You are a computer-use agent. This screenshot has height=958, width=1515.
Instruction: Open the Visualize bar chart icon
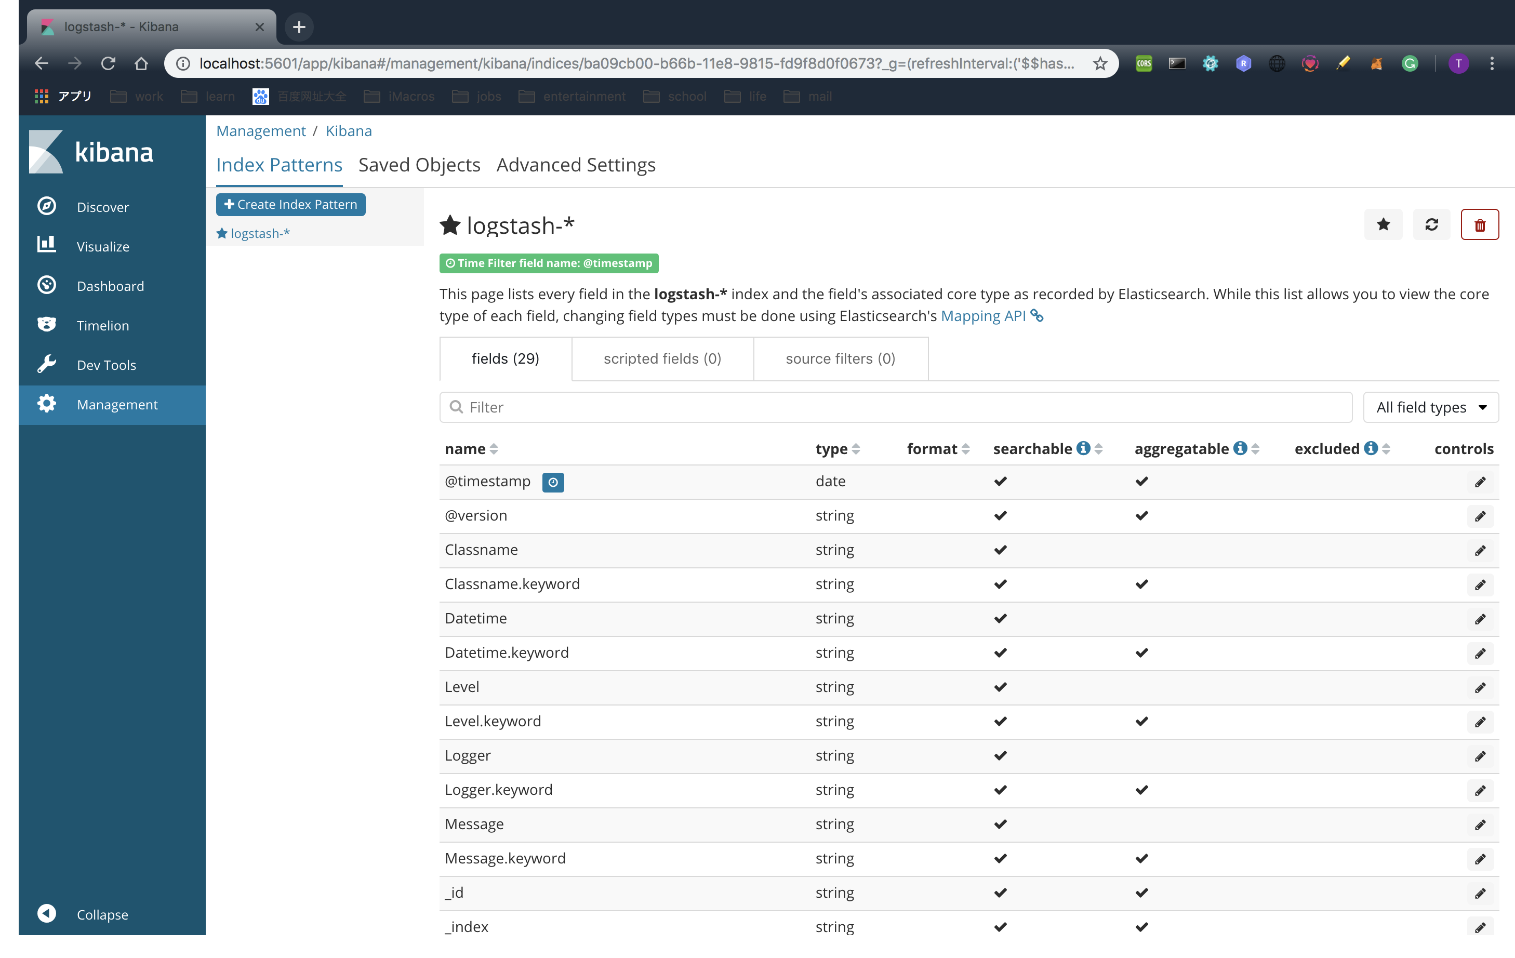click(47, 245)
